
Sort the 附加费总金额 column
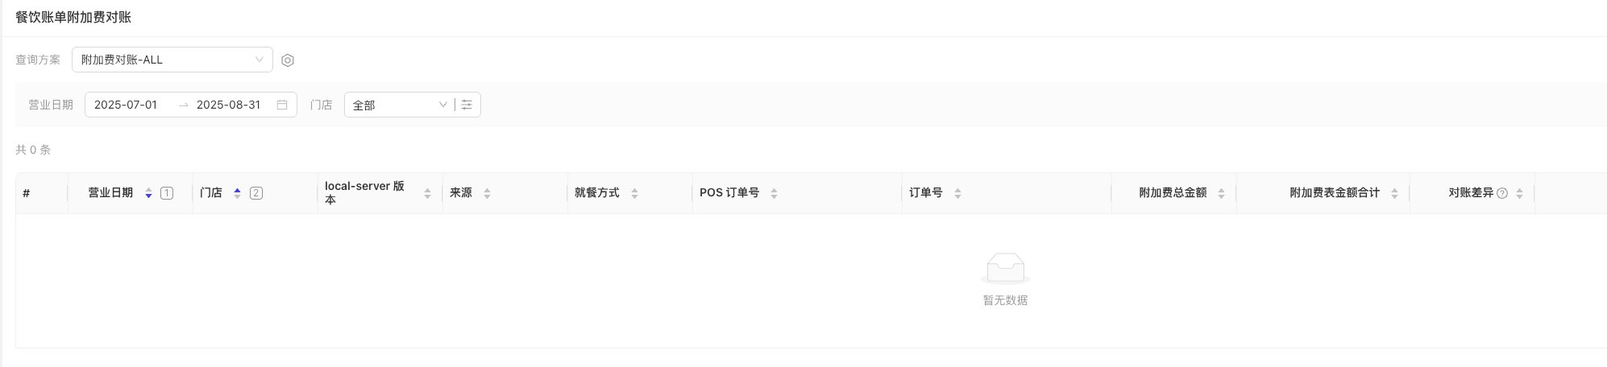coord(1221,193)
